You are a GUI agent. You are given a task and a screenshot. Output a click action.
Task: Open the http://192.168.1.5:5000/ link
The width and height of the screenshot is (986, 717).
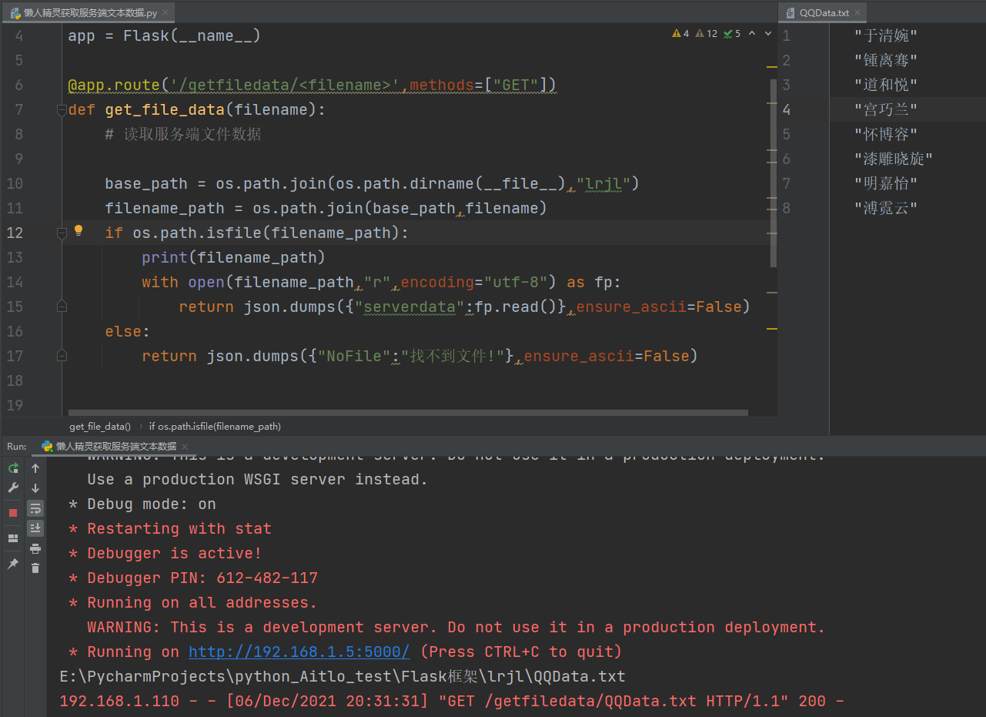tap(299, 652)
